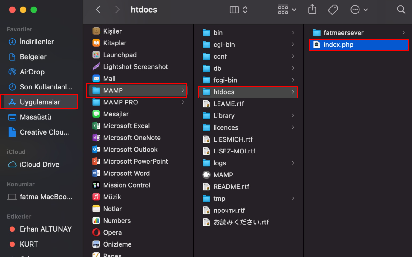Select the htdocs folder
This screenshot has height=257, width=412.
tap(248, 92)
